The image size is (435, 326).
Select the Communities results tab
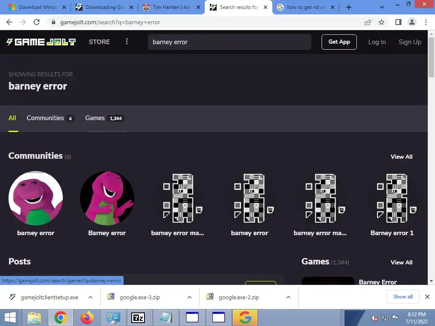[50, 118]
